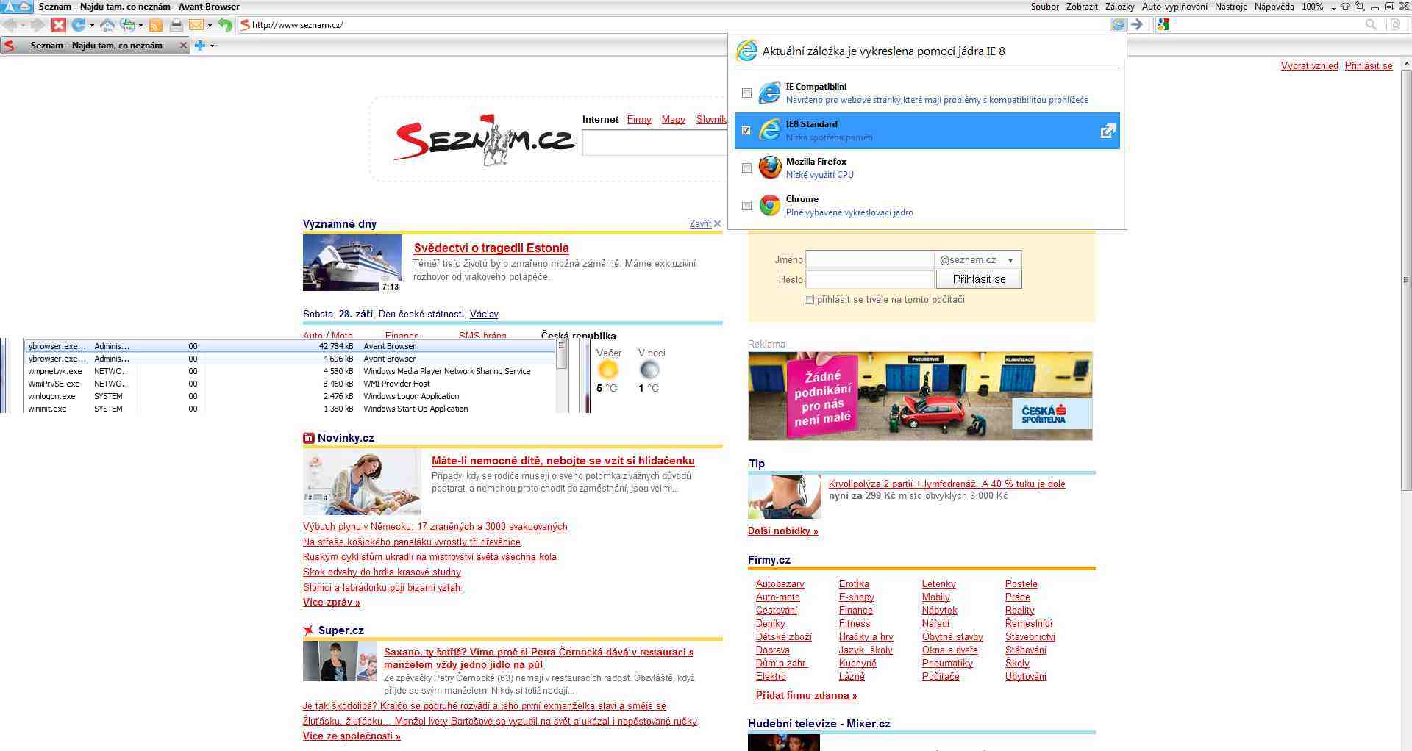
Task: Open the Zobrazit menu
Action: [1082, 7]
